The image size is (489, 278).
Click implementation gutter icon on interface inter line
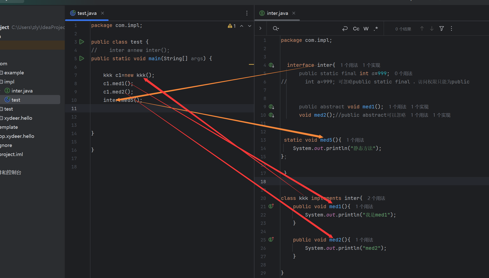pyautogui.click(x=271, y=65)
